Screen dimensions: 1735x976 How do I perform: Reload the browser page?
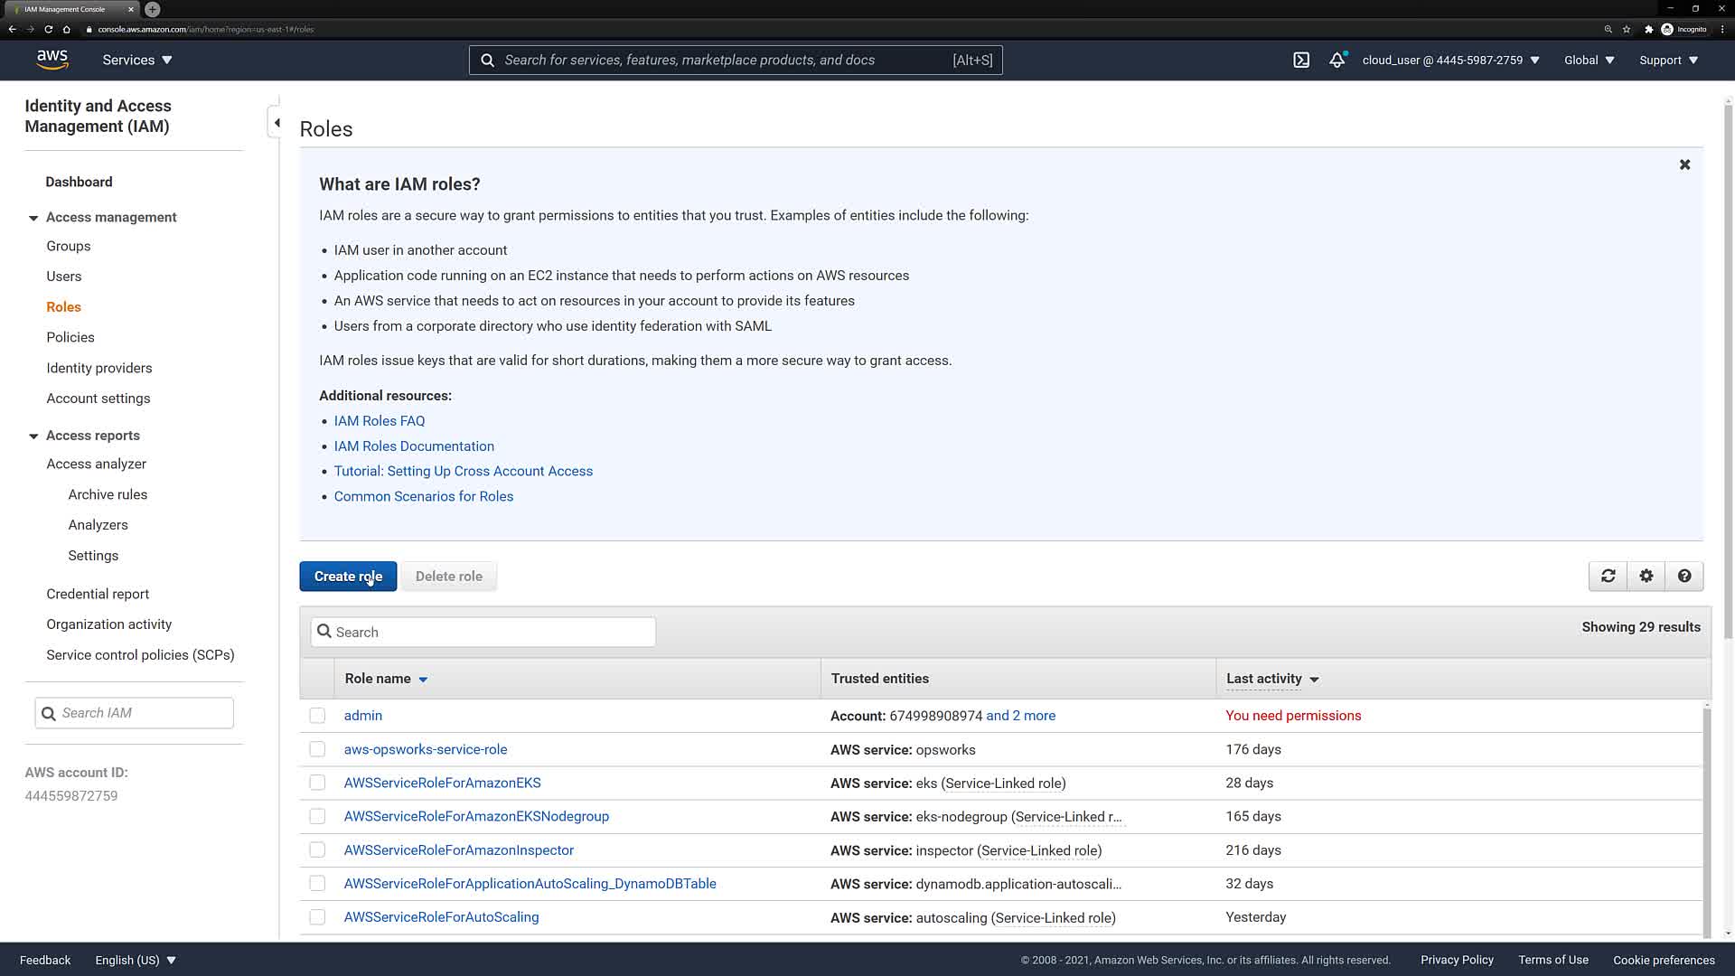pos(49,29)
